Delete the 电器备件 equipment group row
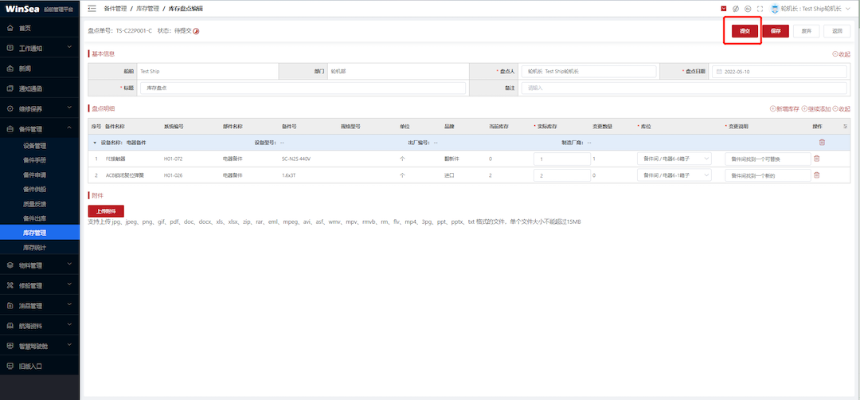This screenshot has width=860, height=400. point(822,143)
